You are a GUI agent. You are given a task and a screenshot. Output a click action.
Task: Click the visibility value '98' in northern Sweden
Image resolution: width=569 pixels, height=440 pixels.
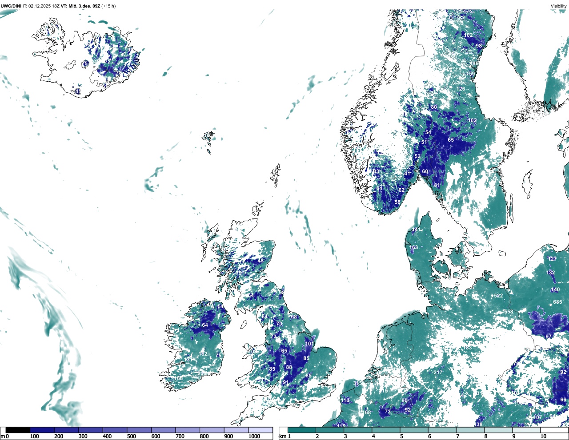pyautogui.click(x=479, y=46)
